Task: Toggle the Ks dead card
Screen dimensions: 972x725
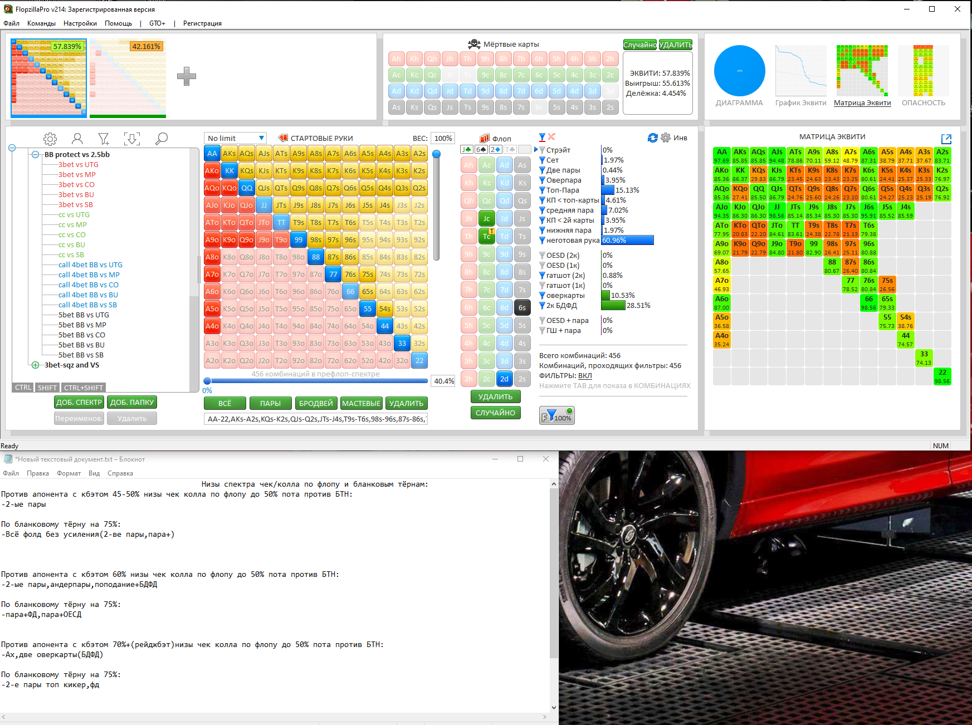Action: (414, 107)
